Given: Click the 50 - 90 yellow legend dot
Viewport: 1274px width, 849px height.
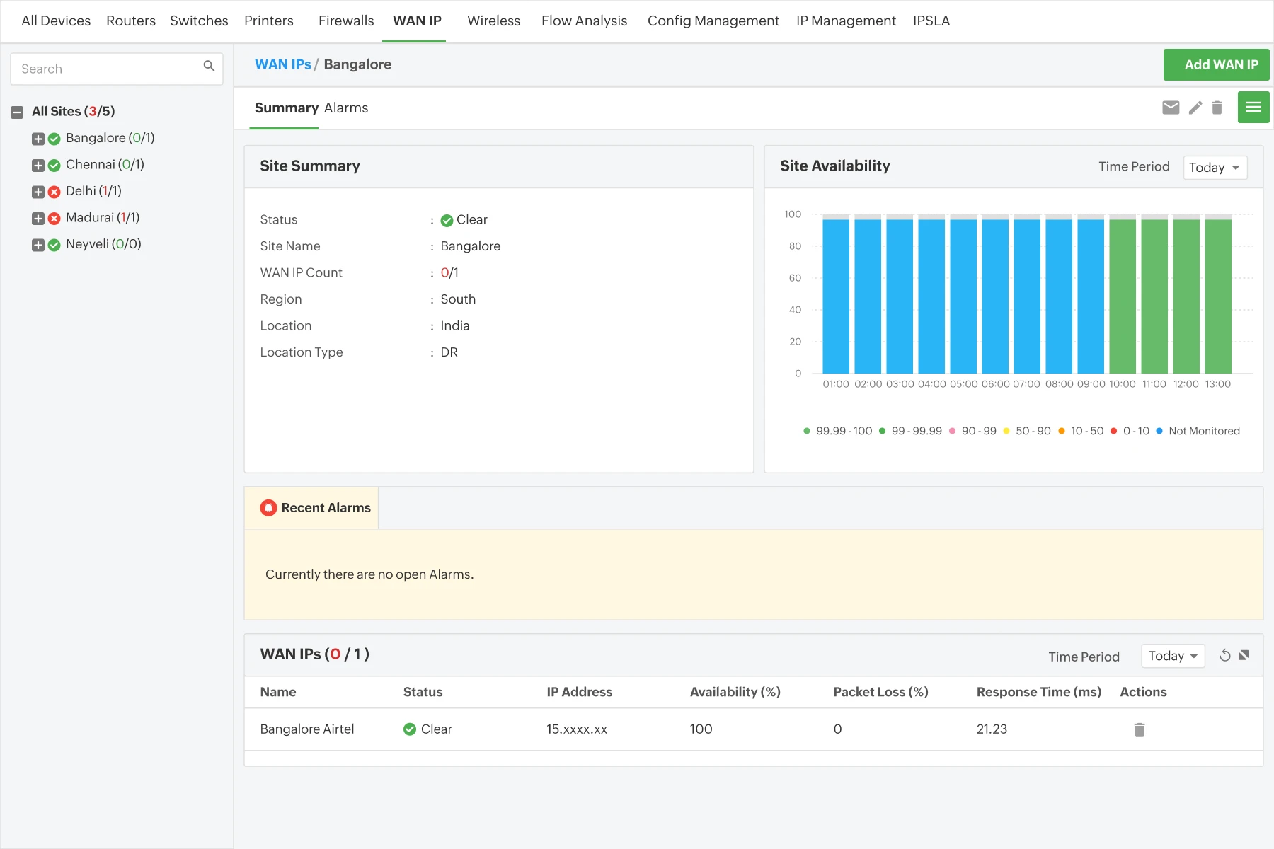Looking at the screenshot, I should (1006, 431).
